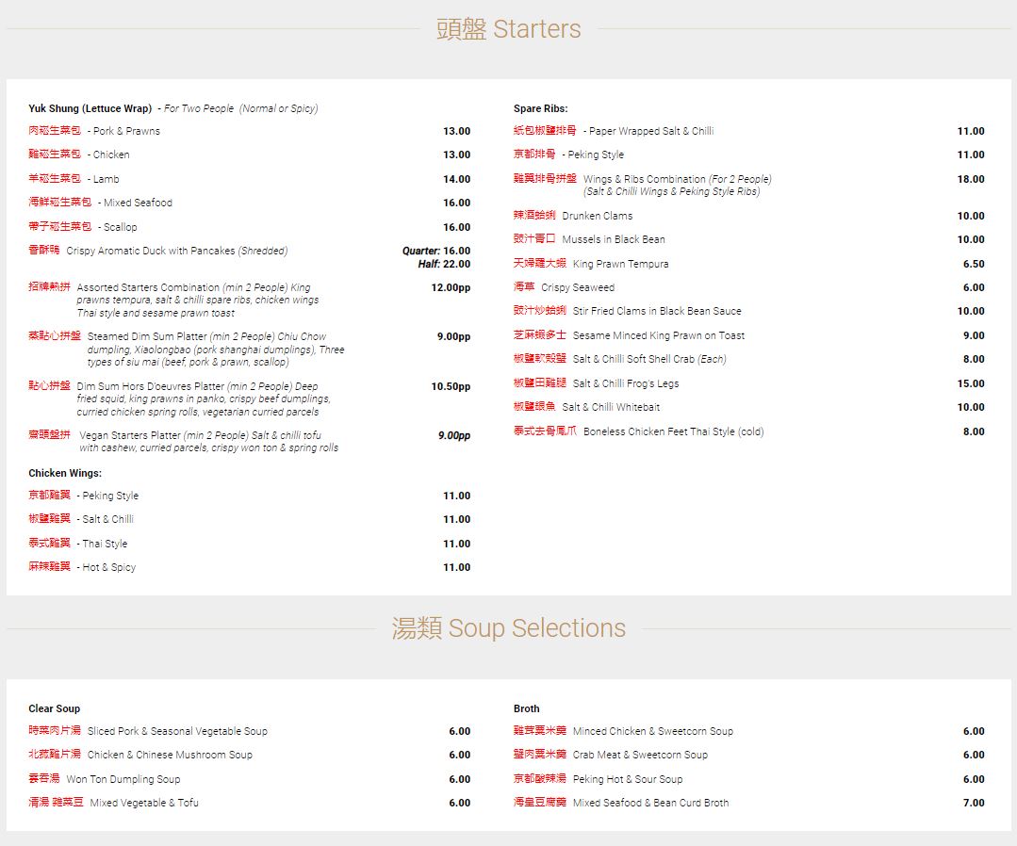Screen dimensions: 1017x846
Task: Select Mussels in Black Bean item
Action: (x=613, y=239)
